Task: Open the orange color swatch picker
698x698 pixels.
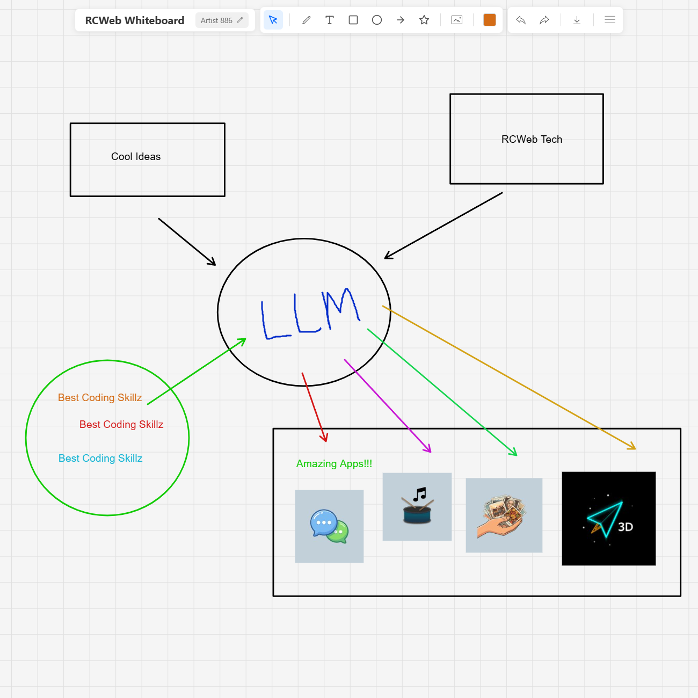Action: (489, 20)
